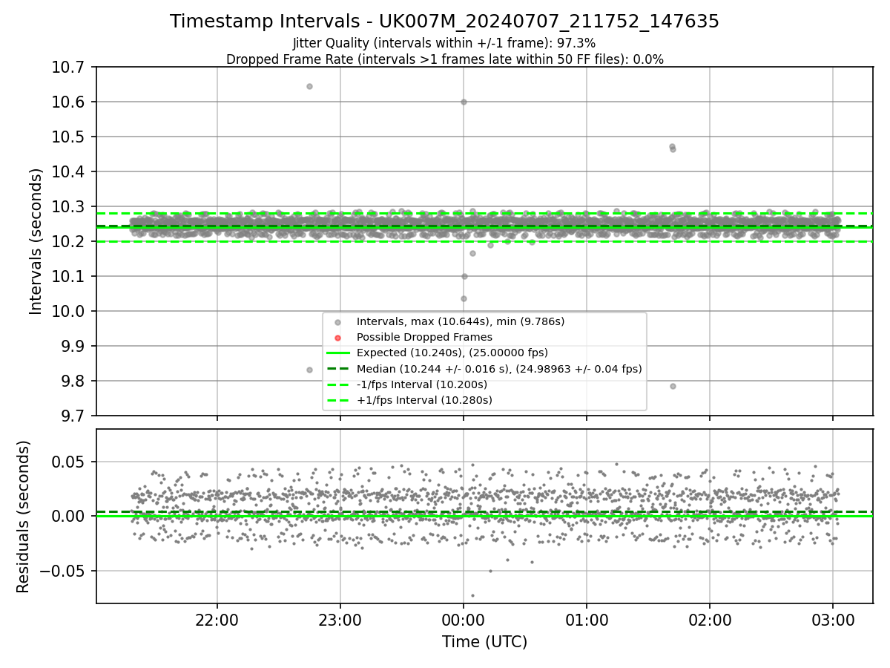The image size is (890, 668).
Task: Click legend entry Intervals, max (10.644s)
Action: pyautogui.click(x=461, y=321)
